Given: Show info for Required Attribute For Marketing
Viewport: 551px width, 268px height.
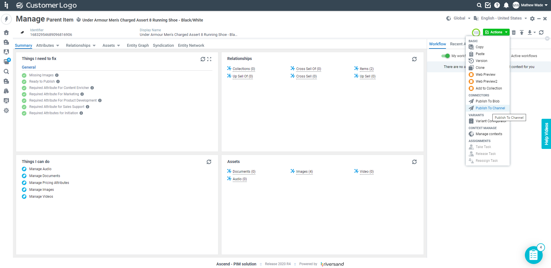Looking at the screenshot, I should pos(82,94).
